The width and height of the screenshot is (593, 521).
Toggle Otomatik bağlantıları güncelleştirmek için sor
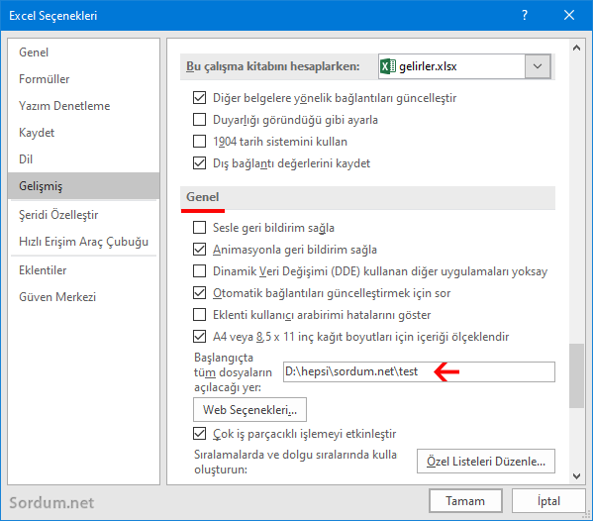[x=199, y=293]
